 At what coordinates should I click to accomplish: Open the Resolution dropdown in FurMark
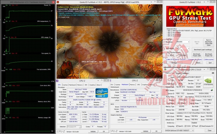click(183, 42)
